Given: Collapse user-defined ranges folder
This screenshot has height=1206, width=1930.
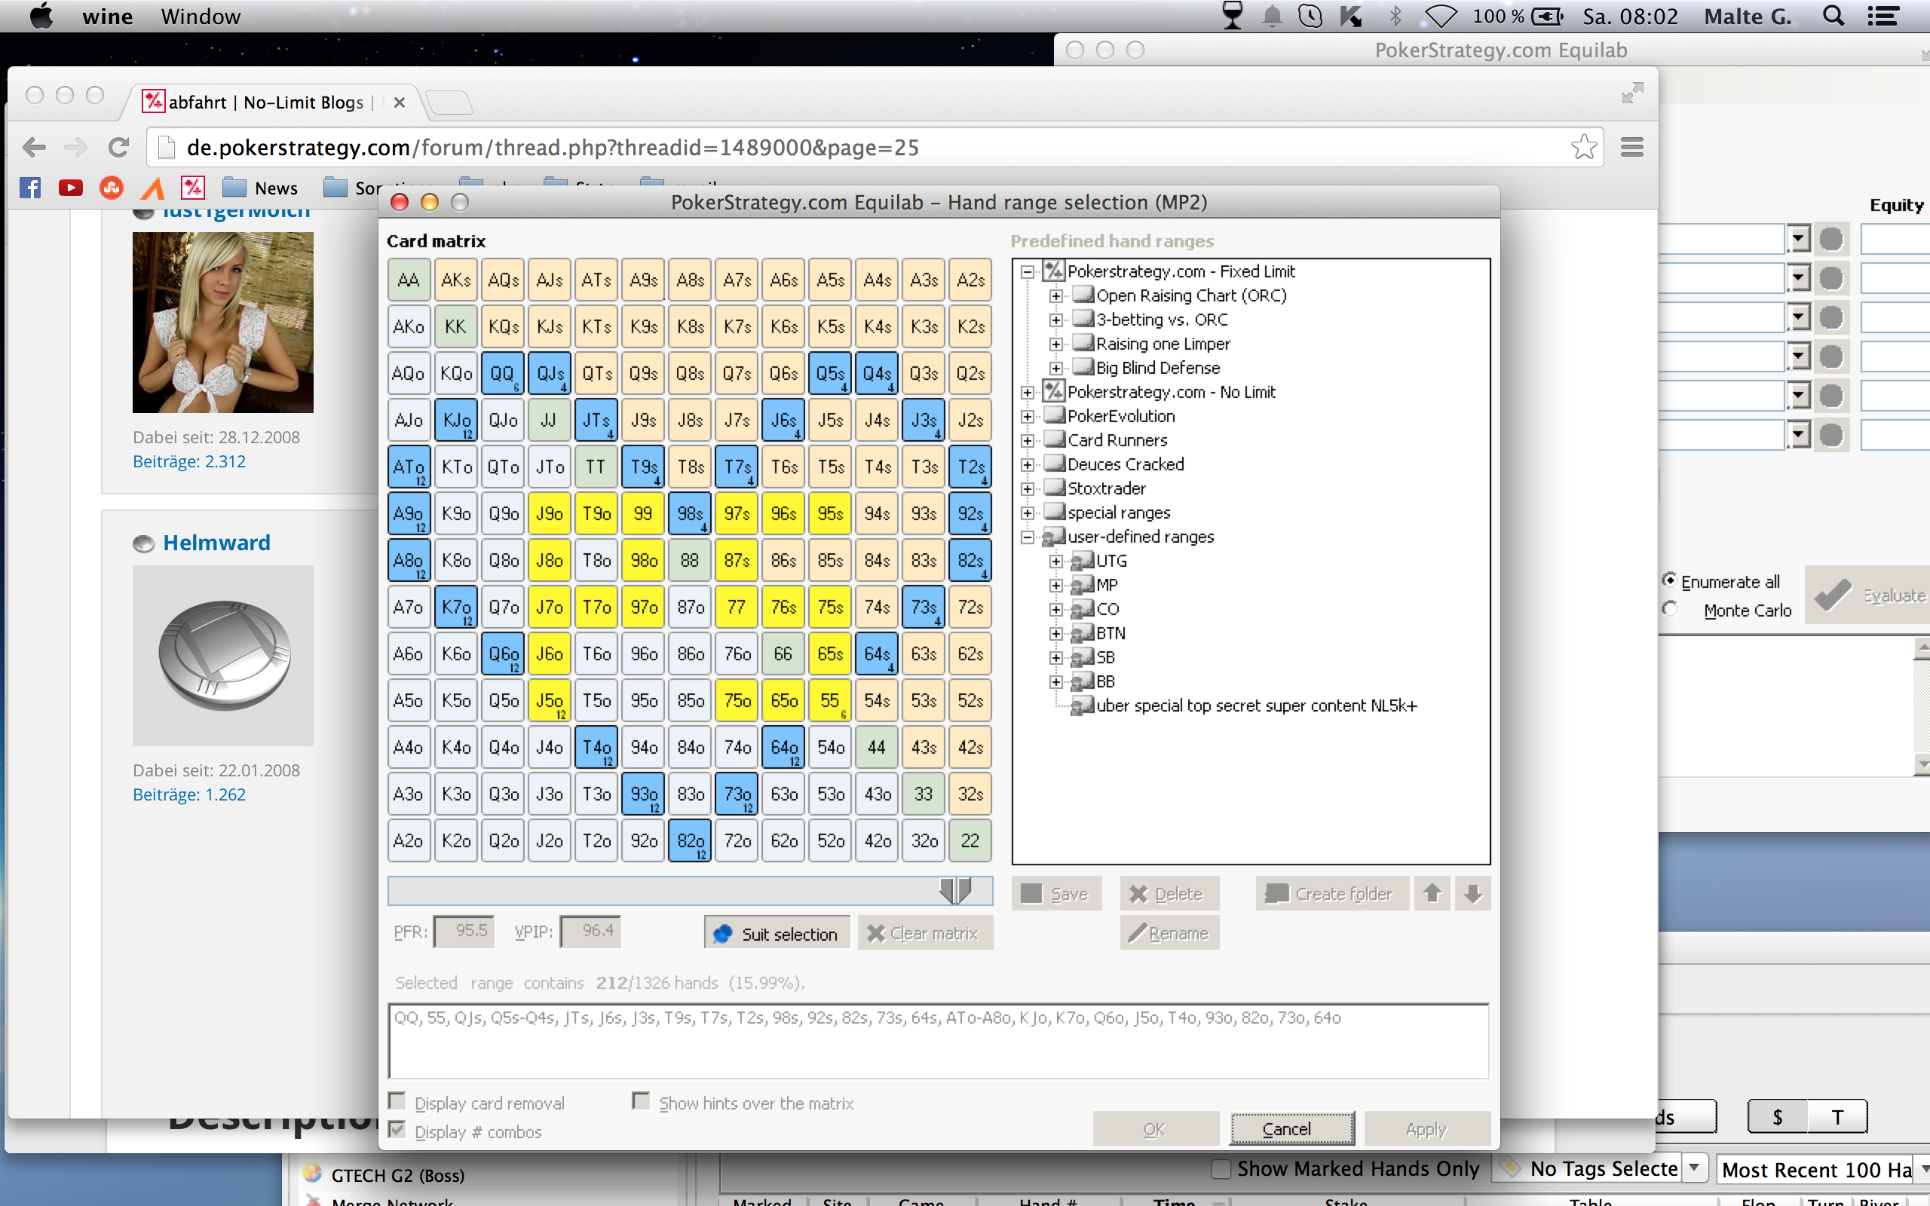Looking at the screenshot, I should [x=1028, y=537].
